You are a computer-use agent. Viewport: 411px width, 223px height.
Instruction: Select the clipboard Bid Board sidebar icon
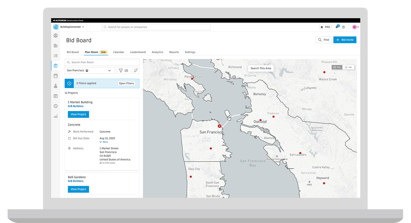[55, 66]
